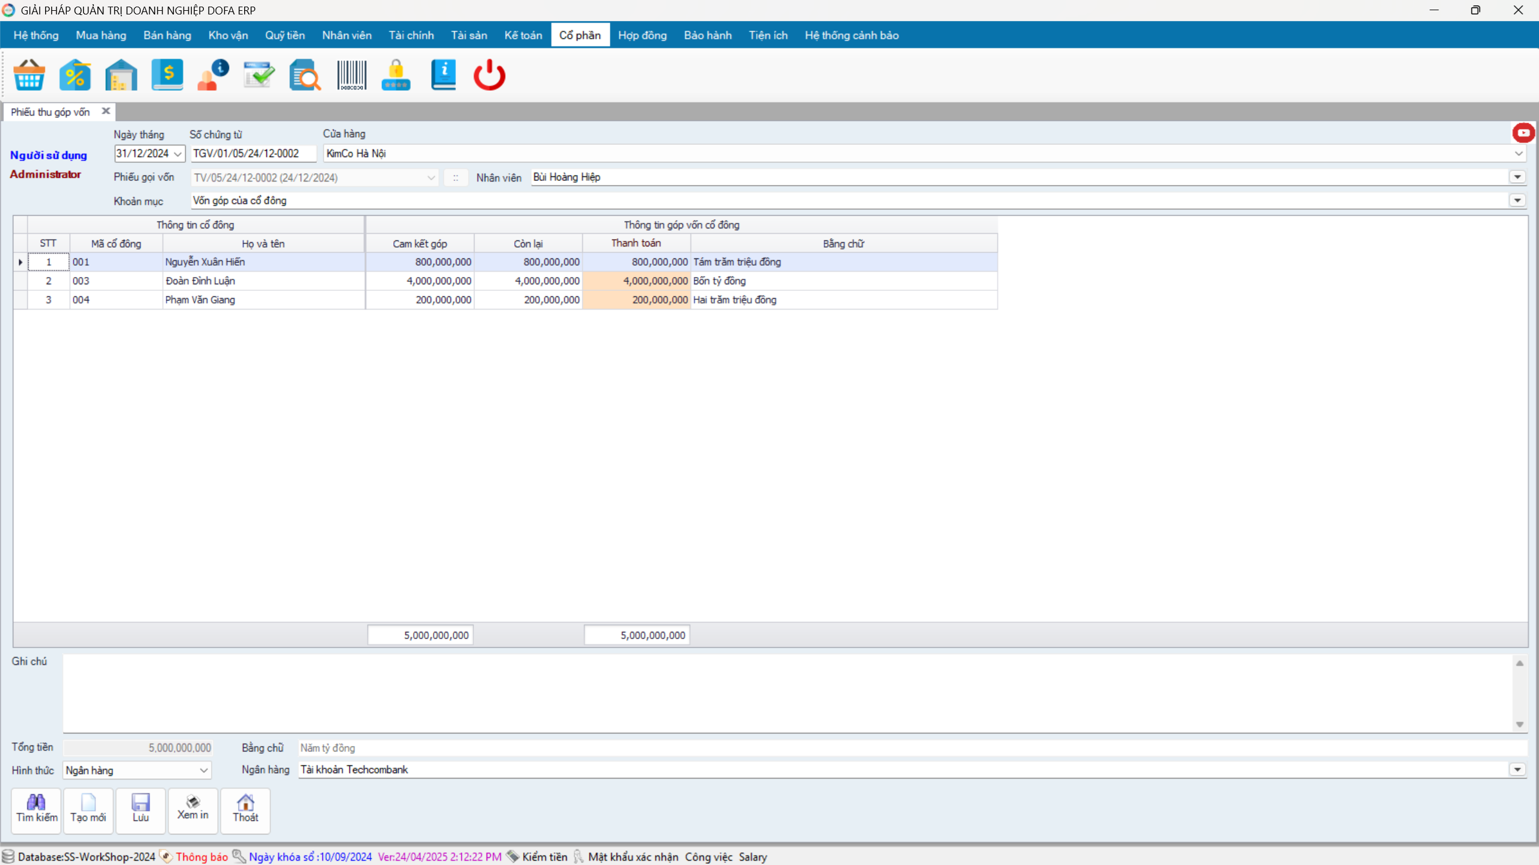
Task: Close the Phiếu thu góp vốn tab
Action: click(x=106, y=111)
